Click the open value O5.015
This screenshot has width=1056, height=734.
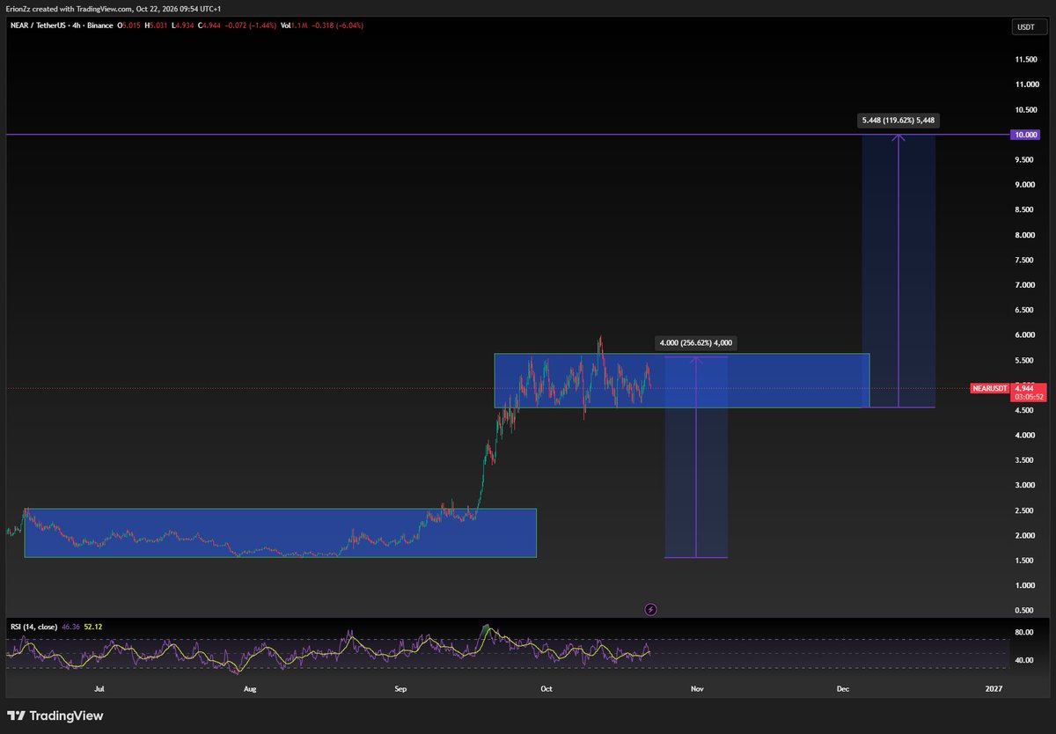128,26
